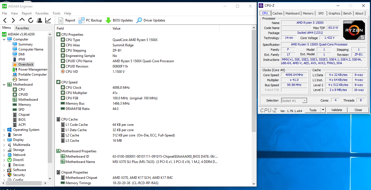Navigate up one level in AIDA64 toolbar
This screenshot has height=190, width=371.
click(x=22, y=20)
